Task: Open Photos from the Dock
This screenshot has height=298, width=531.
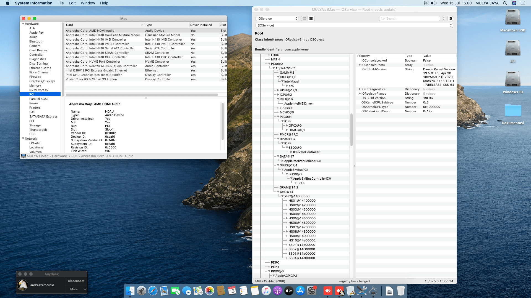Action: [209, 291]
